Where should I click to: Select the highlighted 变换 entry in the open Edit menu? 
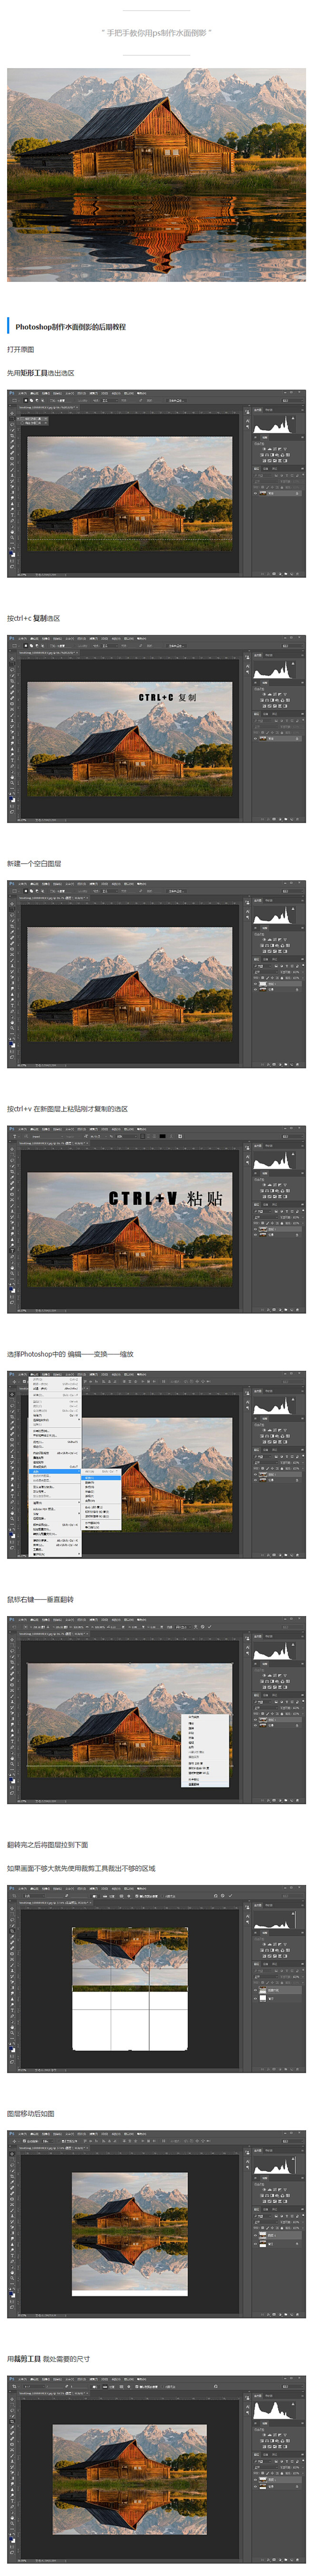point(55,1471)
